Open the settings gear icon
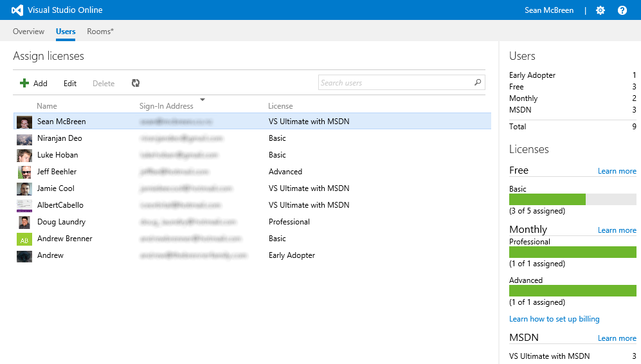Viewport: 641px width, 364px height. coord(600,10)
